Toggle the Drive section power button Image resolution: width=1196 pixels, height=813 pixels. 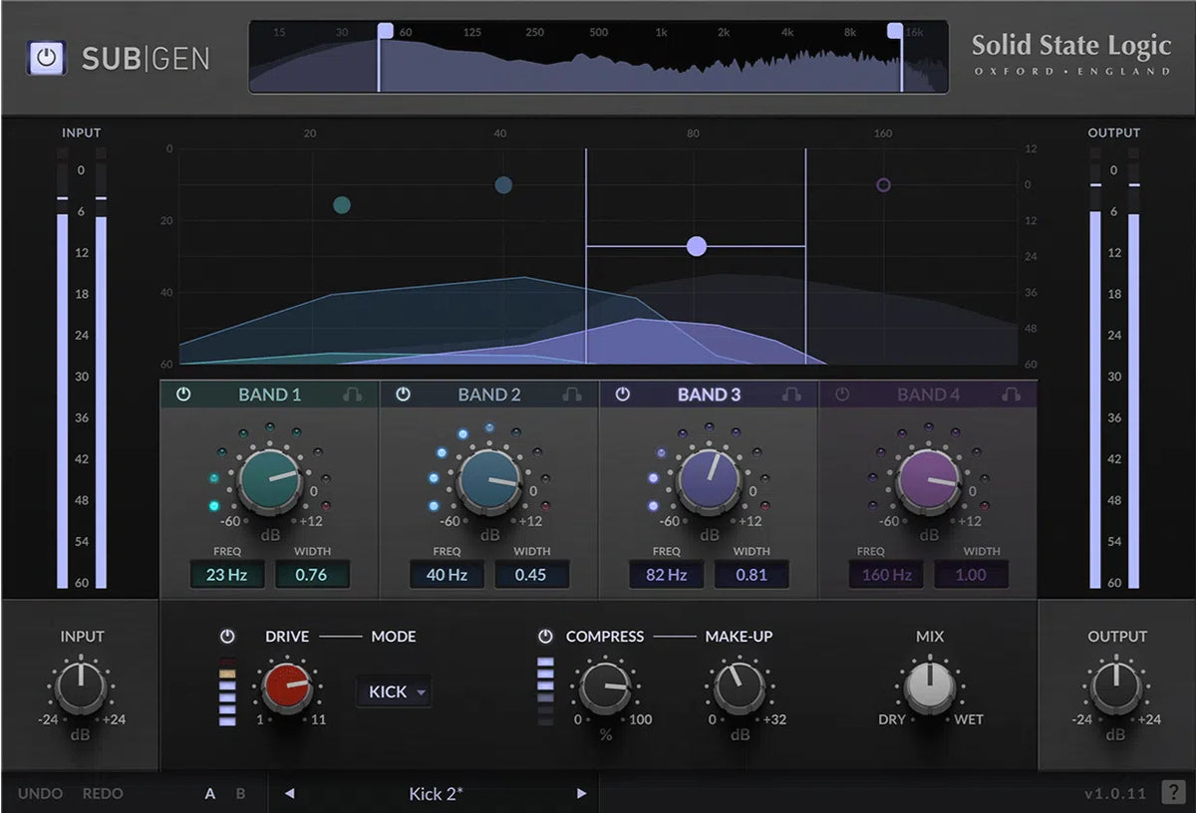pos(230,637)
